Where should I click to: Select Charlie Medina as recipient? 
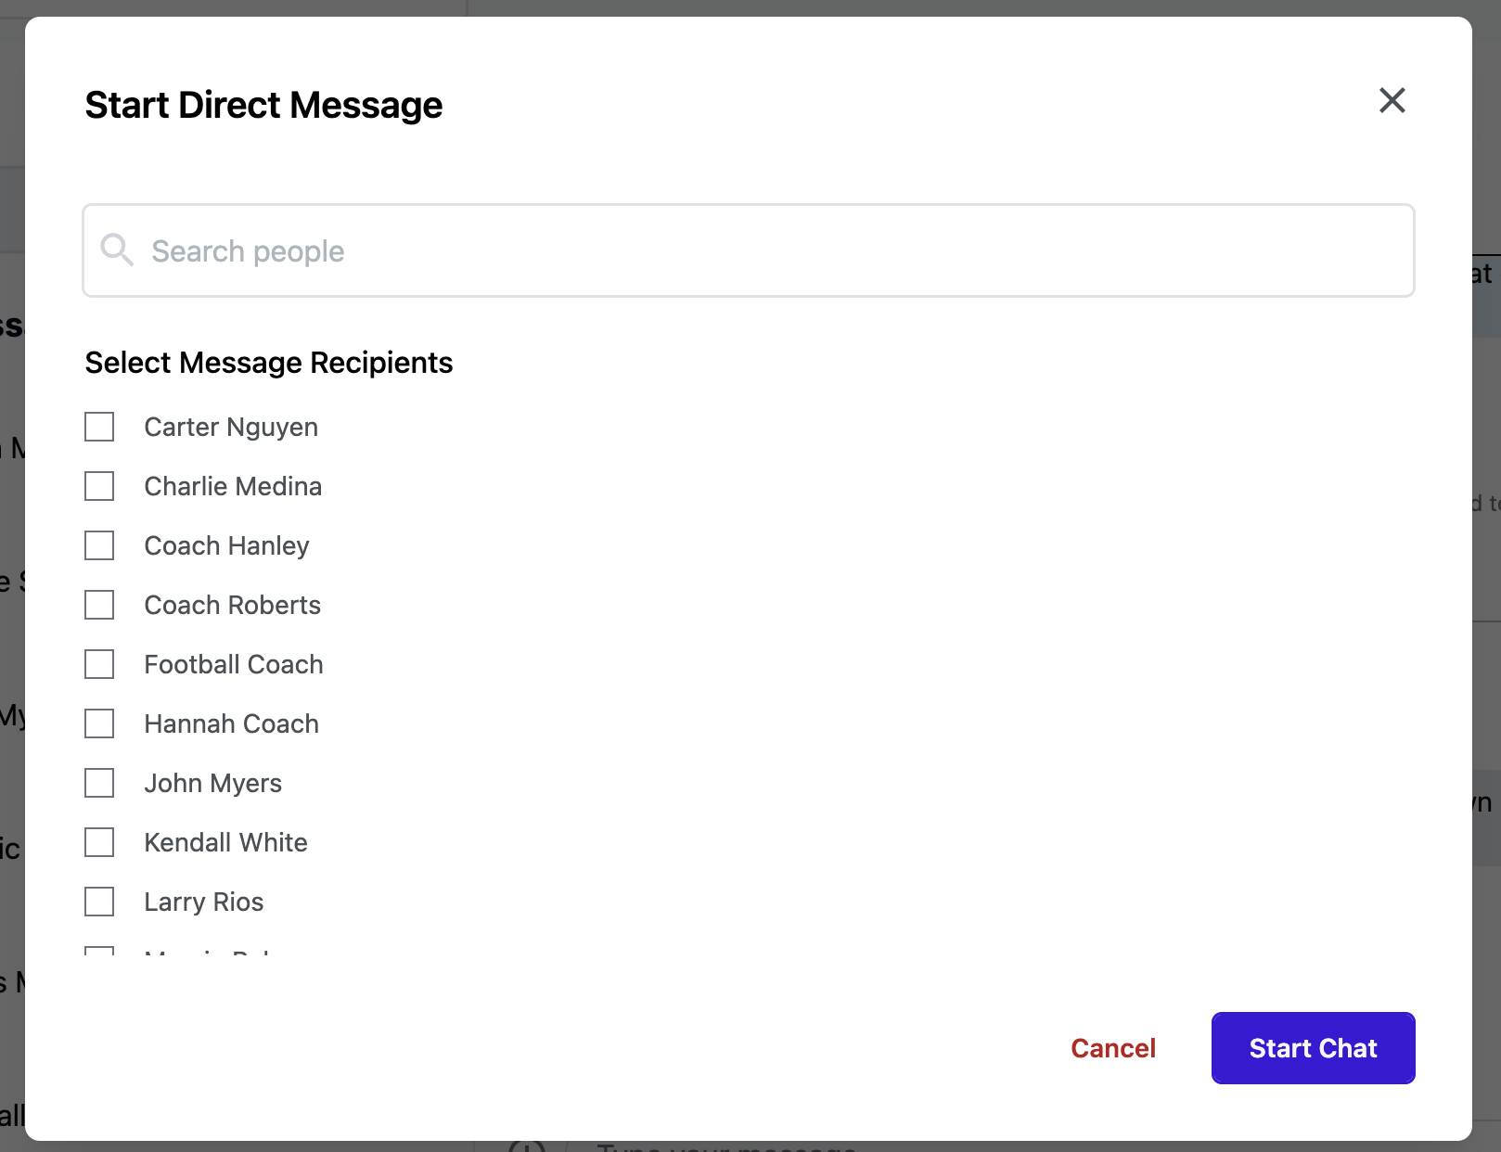tap(99, 486)
